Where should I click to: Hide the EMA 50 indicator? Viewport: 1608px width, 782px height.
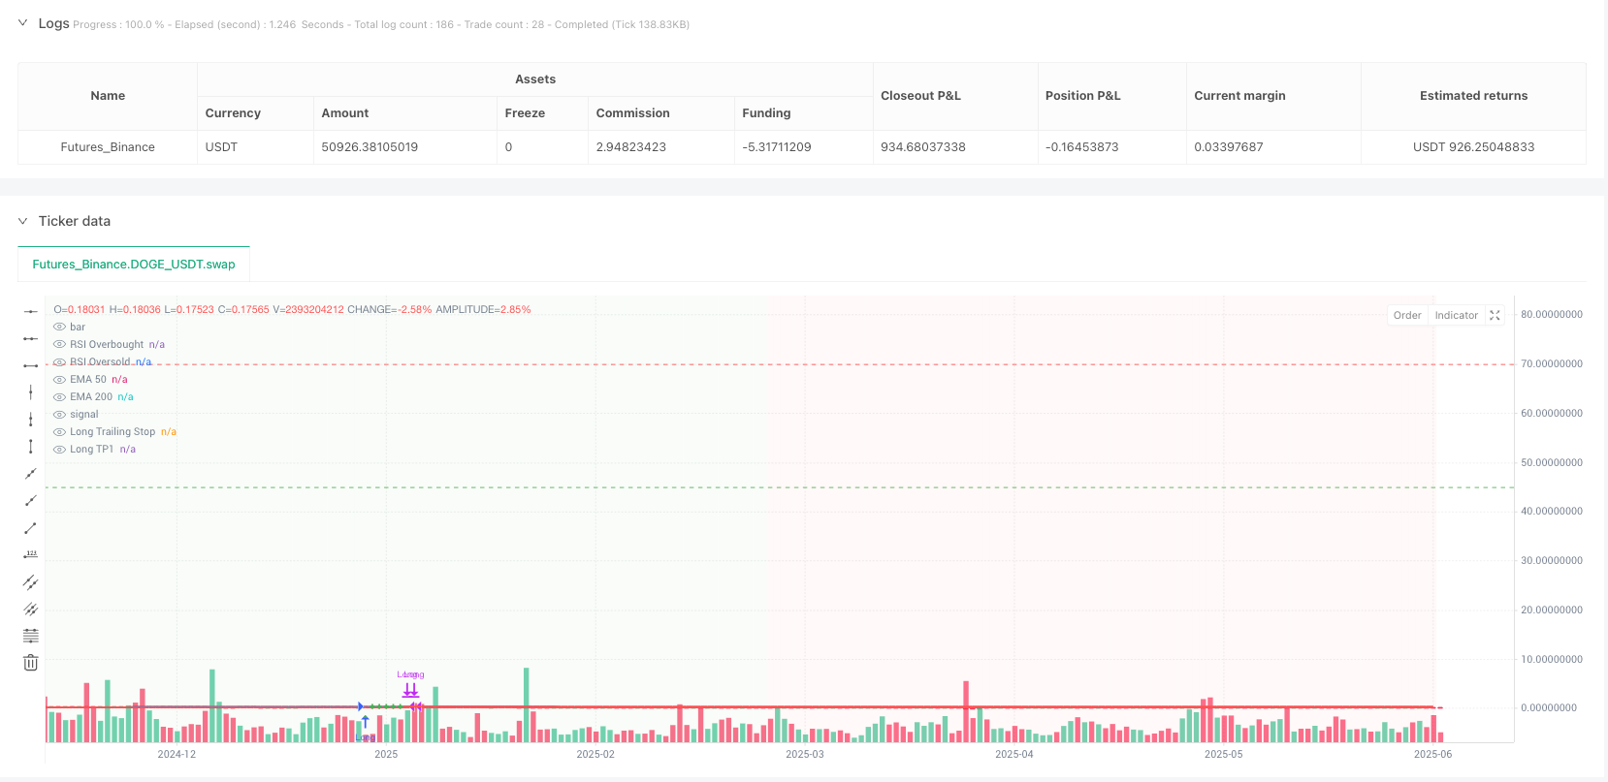tap(59, 380)
